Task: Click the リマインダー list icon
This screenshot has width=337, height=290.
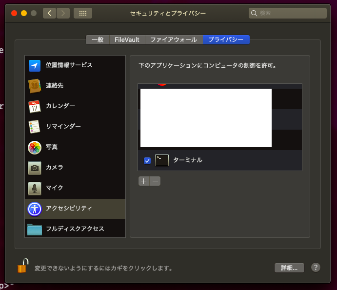Action: [x=35, y=127]
